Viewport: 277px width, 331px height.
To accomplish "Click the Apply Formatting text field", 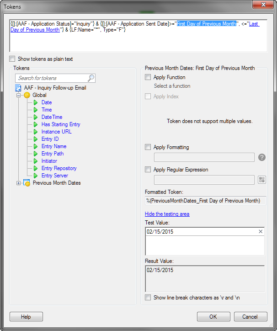I will pos(204,157).
